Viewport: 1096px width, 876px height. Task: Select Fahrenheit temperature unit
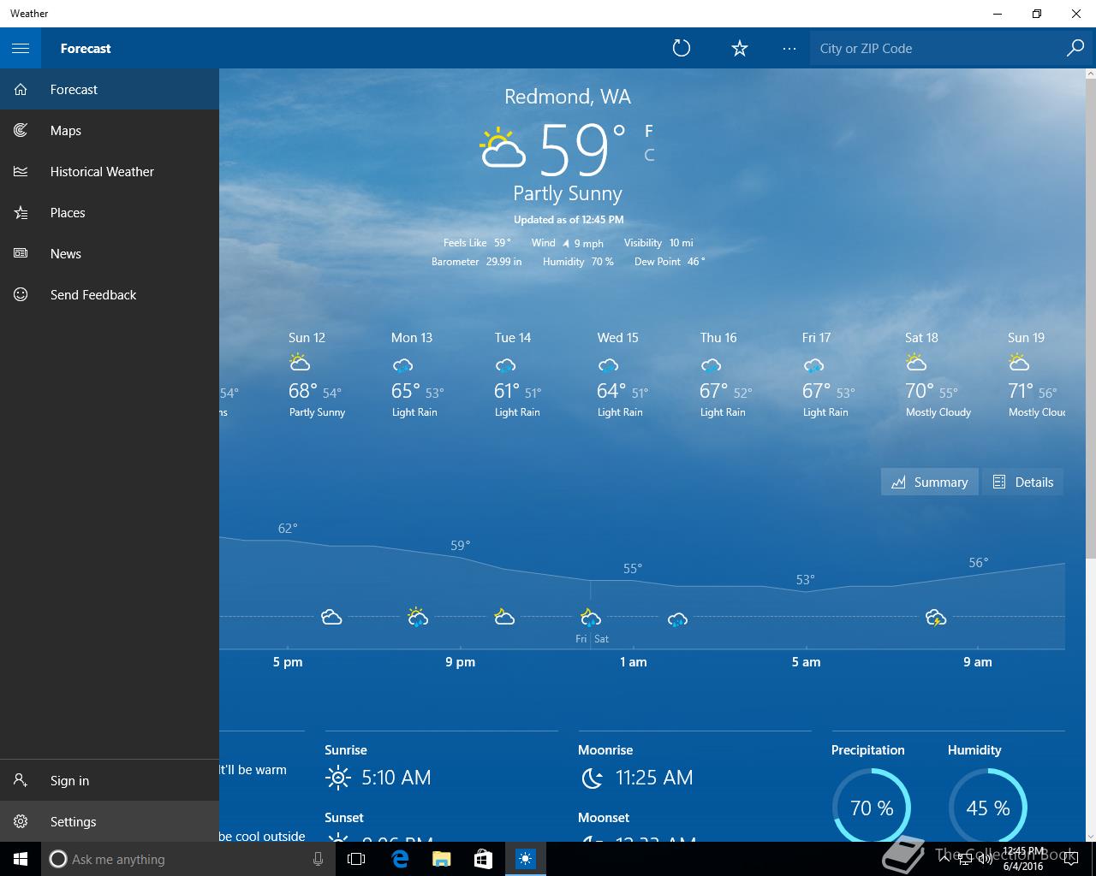[649, 131]
